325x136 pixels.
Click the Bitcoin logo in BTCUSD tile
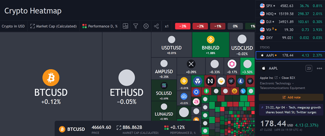coord(51,78)
